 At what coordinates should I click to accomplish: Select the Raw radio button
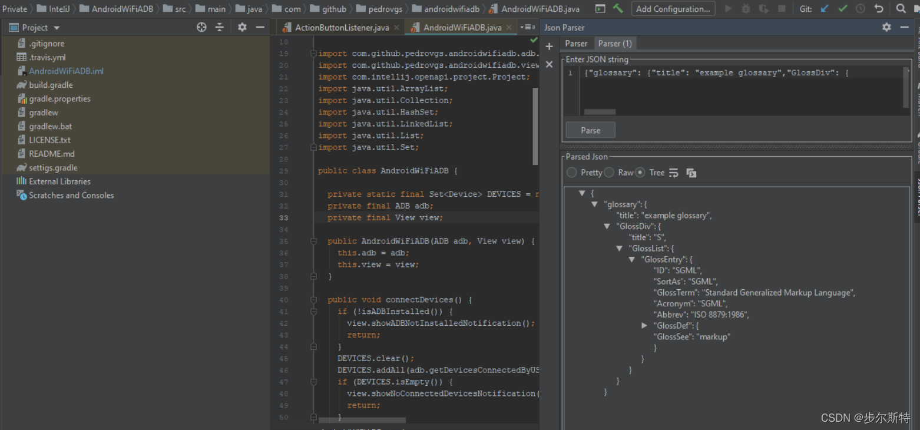click(x=609, y=173)
